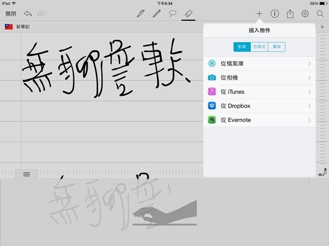Tap the page ruler scroll strip on the right

point(323,99)
